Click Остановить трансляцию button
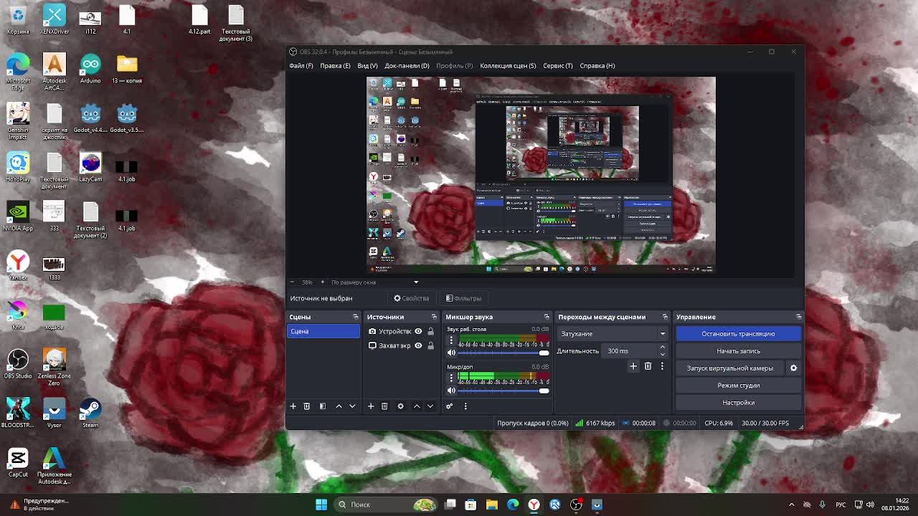 pos(738,333)
